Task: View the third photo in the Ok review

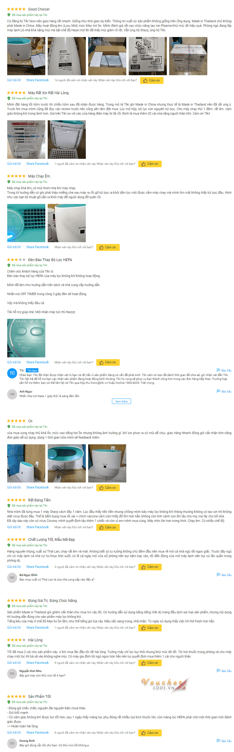Action: tap(107, 463)
